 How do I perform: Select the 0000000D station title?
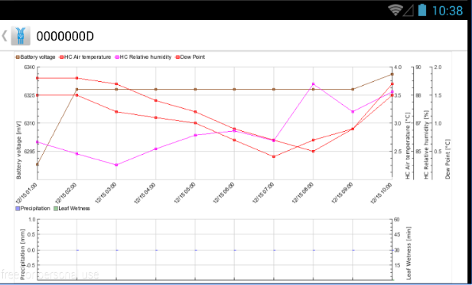65,36
